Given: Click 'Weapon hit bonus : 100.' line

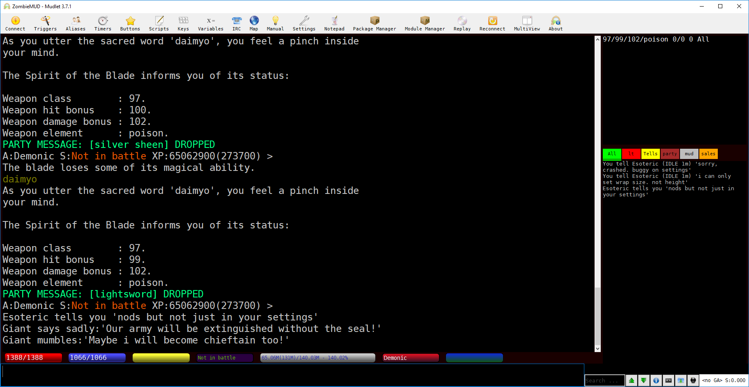Looking at the screenshot, I should (77, 110).
